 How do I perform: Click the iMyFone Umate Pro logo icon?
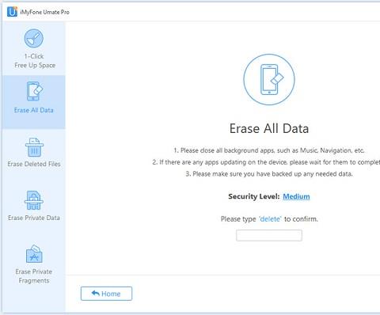pyautogui.click(x=12, y=12)
